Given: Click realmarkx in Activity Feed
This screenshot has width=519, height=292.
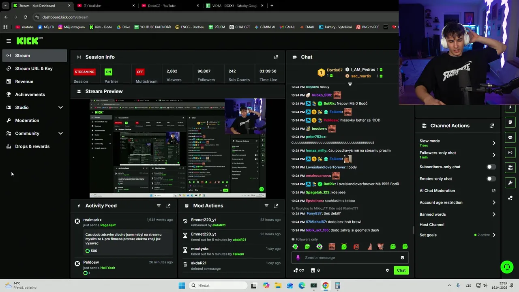Looking at the screenshot, I should tap(92, 220).
